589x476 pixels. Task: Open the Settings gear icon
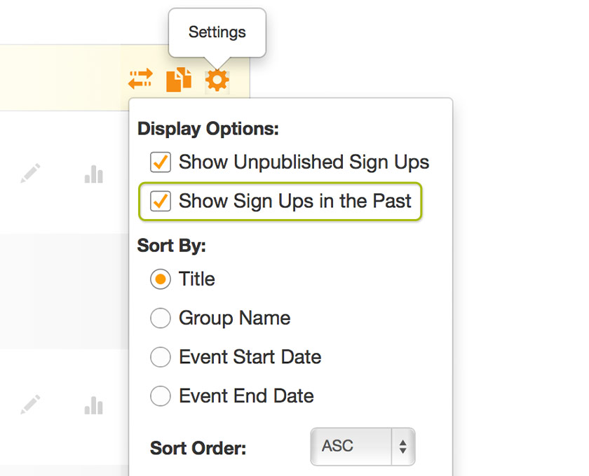[x=217, y=78]
